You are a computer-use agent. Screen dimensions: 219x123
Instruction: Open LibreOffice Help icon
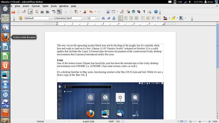click(156, 12)
